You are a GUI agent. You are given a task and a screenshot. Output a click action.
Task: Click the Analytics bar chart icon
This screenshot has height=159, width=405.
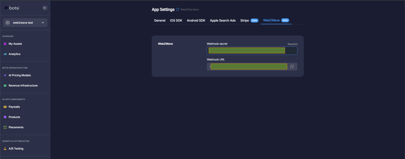pyautogui.click(x=5, y=54)
